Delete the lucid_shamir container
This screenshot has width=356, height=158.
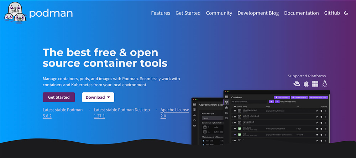[321, 129]
